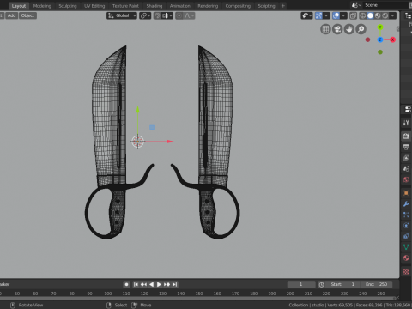Open the View Layer properties tab

(x=406, y=158)
